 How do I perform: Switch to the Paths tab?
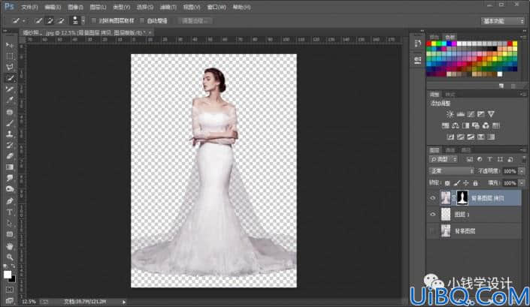(466, 150)
